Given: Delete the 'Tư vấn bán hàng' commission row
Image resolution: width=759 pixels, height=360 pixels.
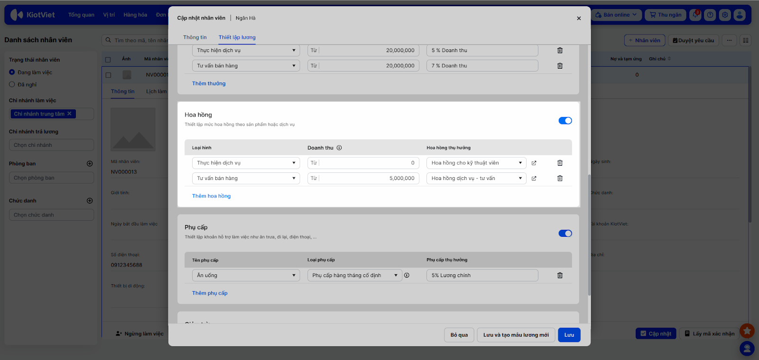Looking at the screenshot, I should (x=560, y=179).
